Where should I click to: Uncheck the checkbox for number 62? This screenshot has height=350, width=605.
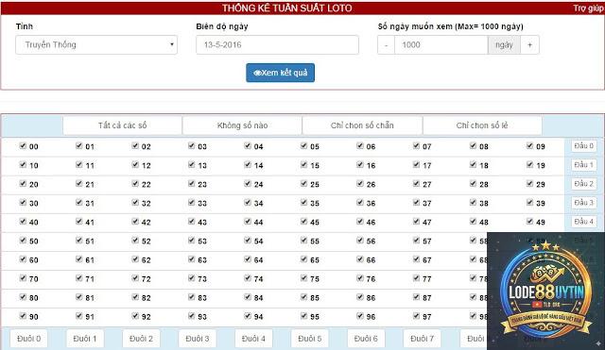point(135,258)
